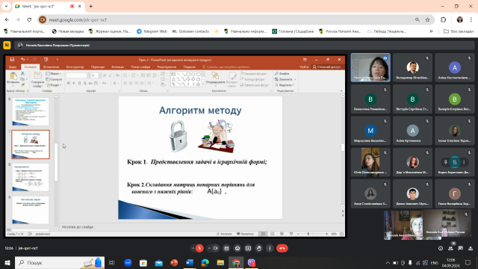This screenshot has height=269, width=478.
Task: Click the Створити слайд button
Action: [37, 80]
